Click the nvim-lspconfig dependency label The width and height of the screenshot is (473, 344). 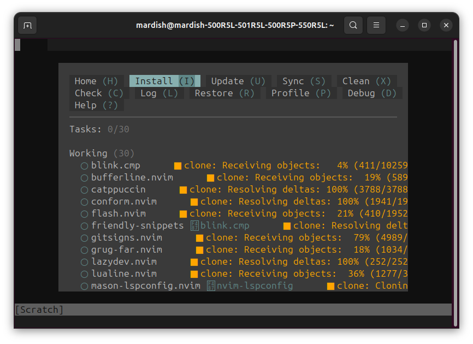(255, 286)
